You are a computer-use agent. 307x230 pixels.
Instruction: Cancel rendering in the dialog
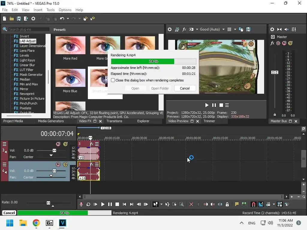pos(185,88)
